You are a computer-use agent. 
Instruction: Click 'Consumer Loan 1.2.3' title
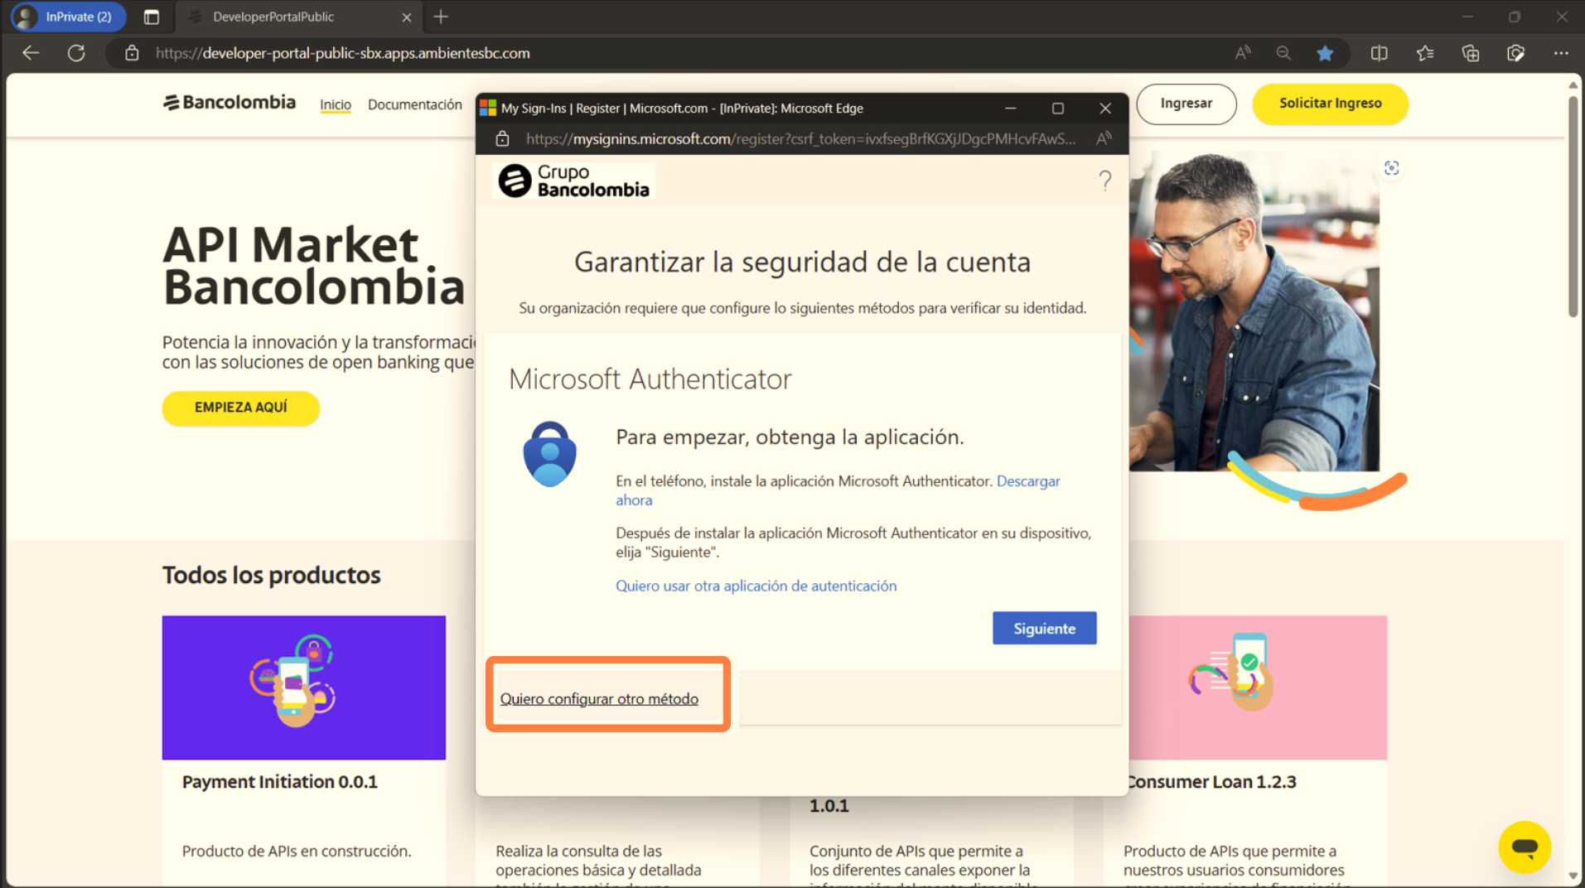tap(1212, 781)
